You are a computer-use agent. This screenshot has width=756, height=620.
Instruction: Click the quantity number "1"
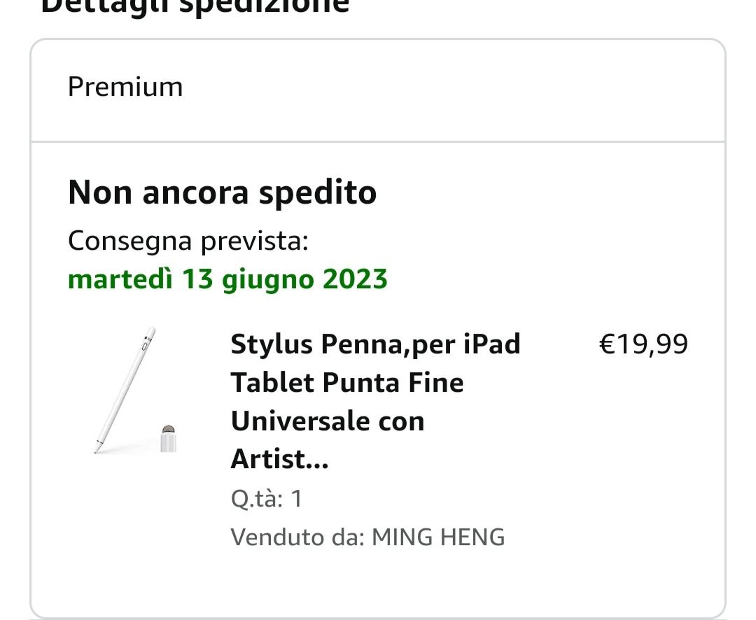[x=296, y=499]
